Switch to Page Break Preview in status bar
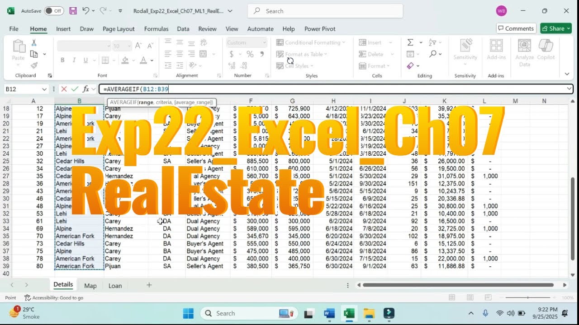 click(x=489, y=297)
